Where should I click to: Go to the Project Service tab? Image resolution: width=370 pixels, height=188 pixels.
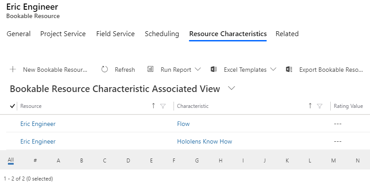tap(63, 34)
